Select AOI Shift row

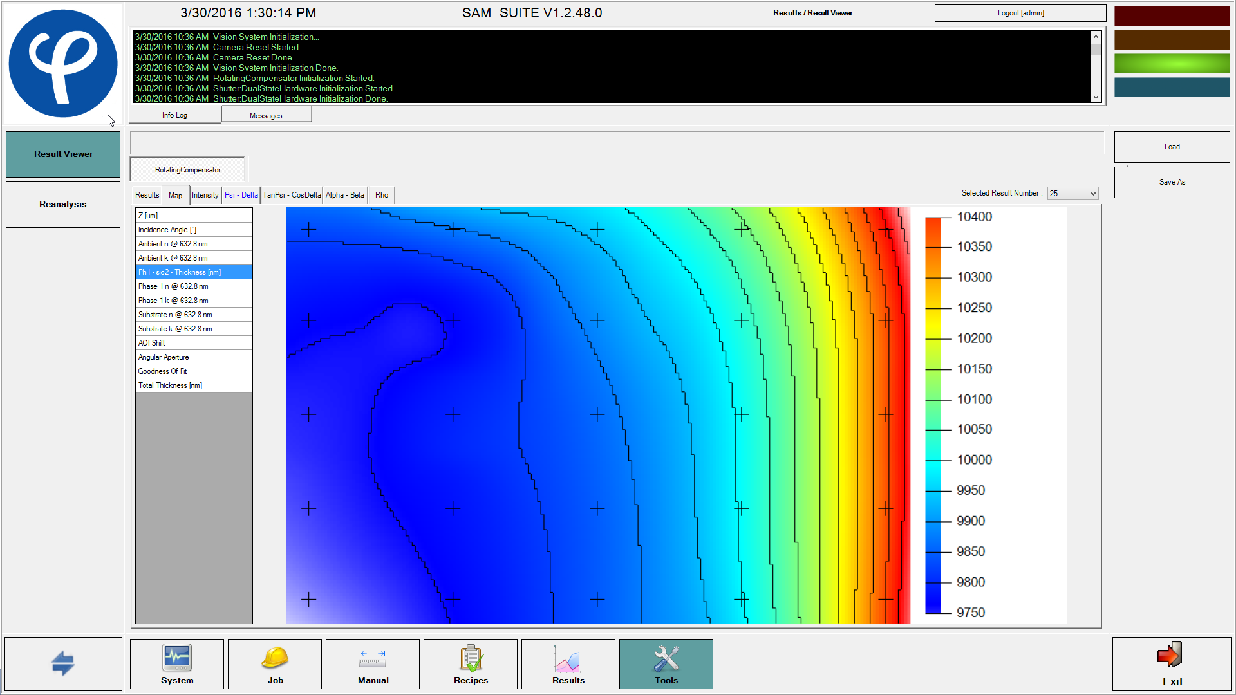(x=194, y=343)
